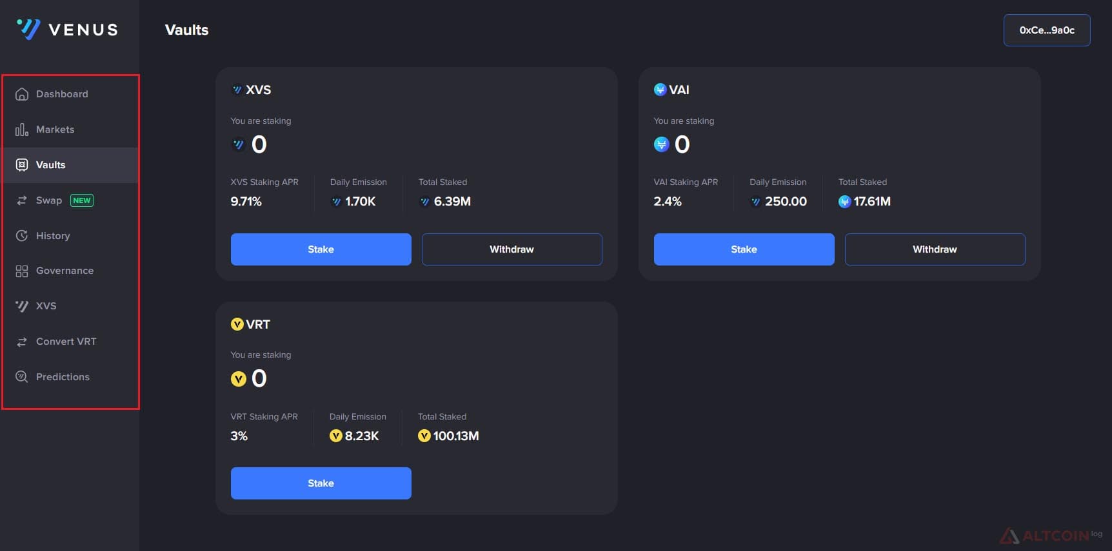Click VRT daily emission value 8.23K
The width and height of the screenshot is (1112, 551).
[362, 436]
